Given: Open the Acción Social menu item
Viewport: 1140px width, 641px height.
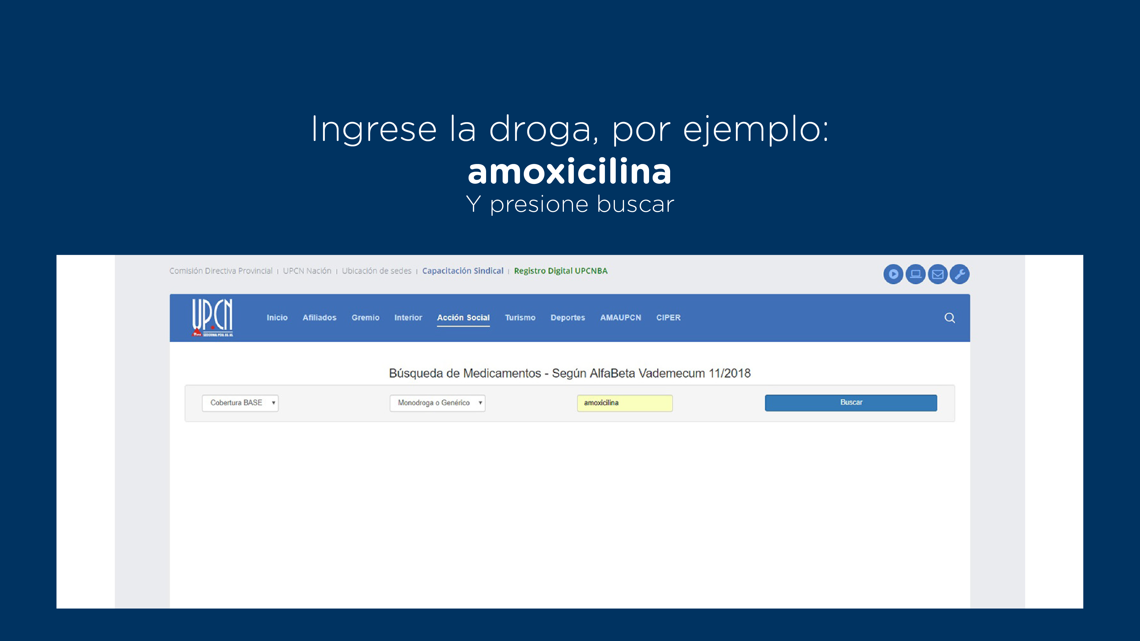Looking at the screenshot, I should click(x=463, y=318).
